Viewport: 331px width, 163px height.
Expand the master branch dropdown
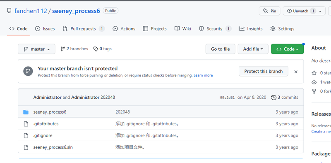point(36,49)
